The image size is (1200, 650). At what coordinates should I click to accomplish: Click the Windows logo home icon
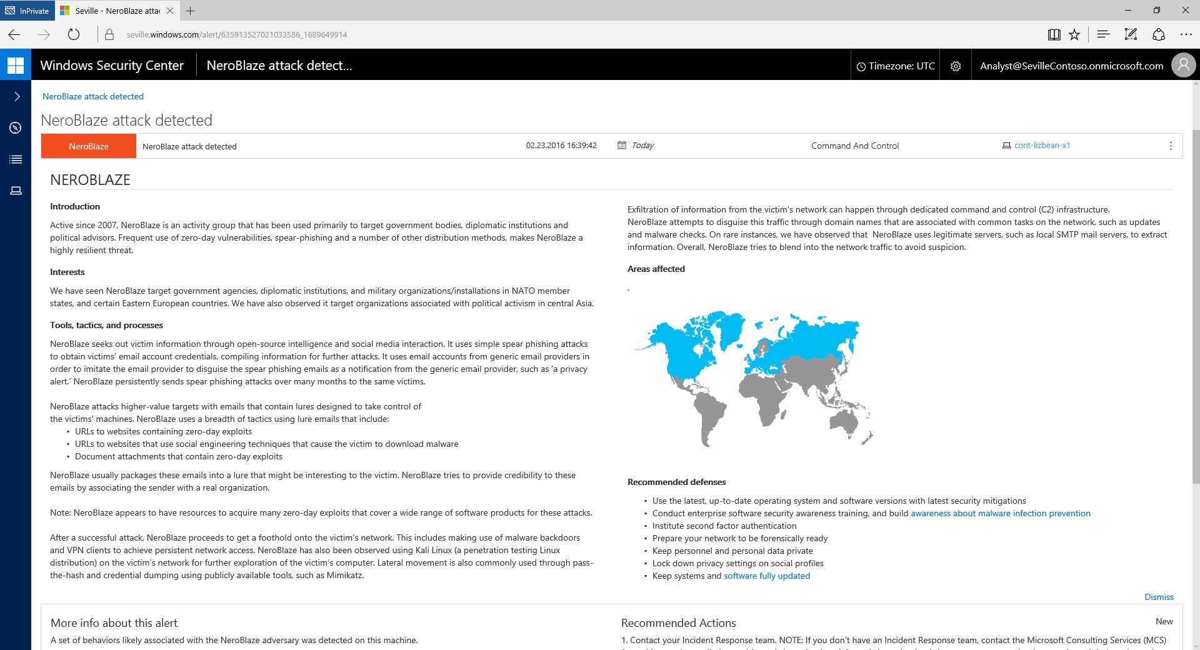16,65
